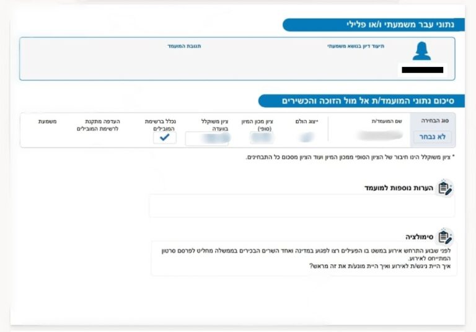Click the clipboard icon beside הערות נוספות למועמד
The width and height of the screenshot is (476, 332).
click(x=445, y=188)
